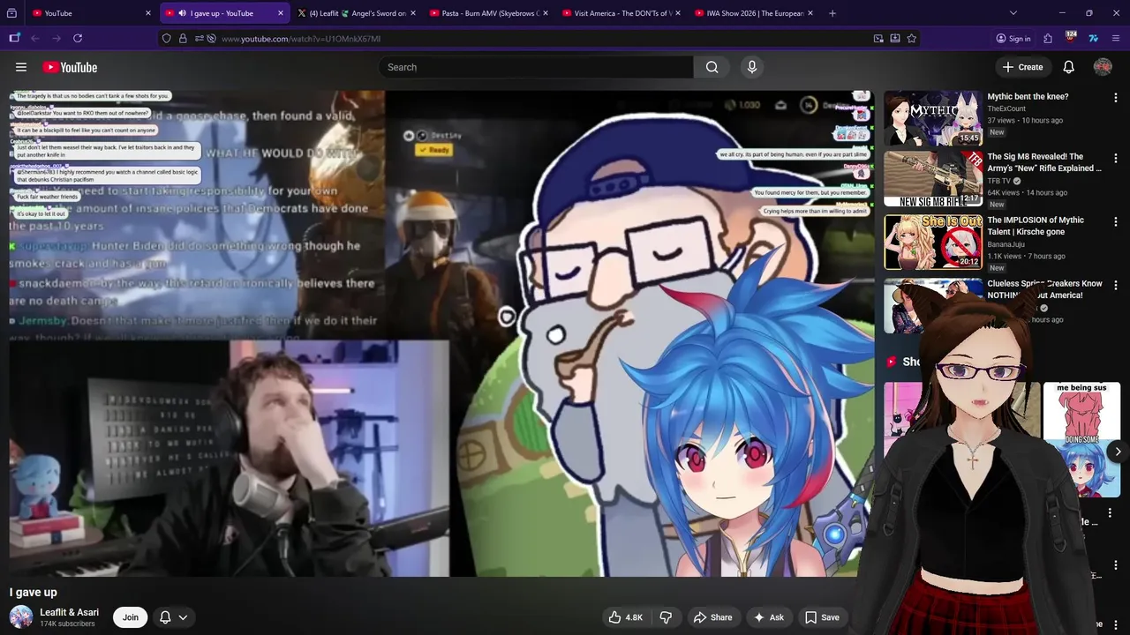Open the YouTube guide hamburger menu

click(x=21, y=67)
